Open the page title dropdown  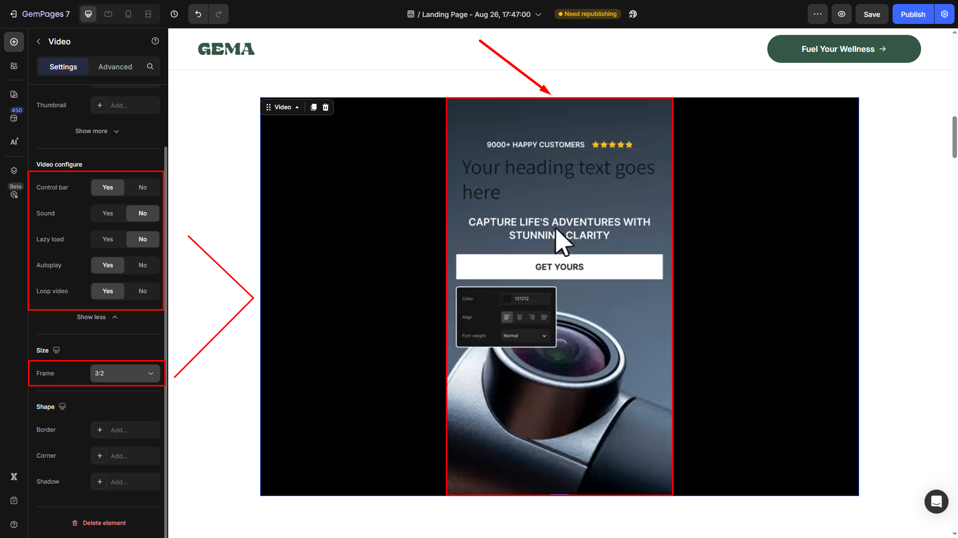tap(474, 14)
